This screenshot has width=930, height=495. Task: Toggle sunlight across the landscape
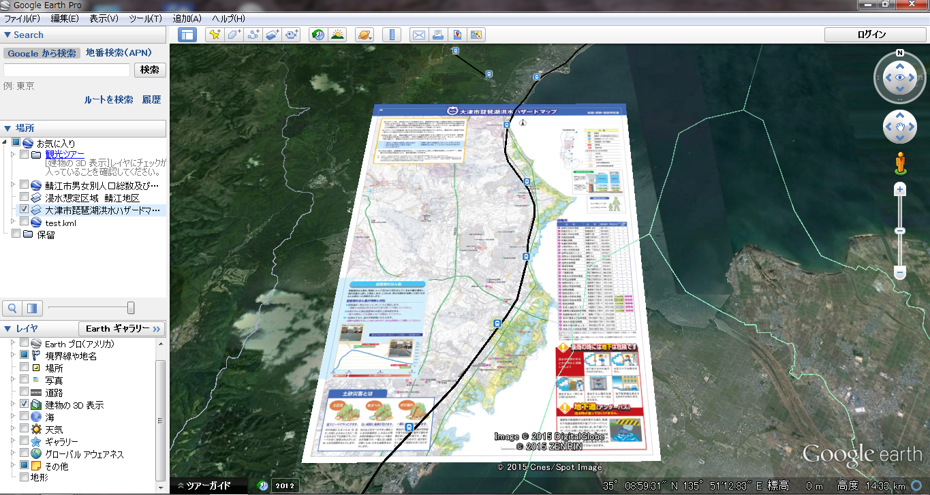click(337, 35)
